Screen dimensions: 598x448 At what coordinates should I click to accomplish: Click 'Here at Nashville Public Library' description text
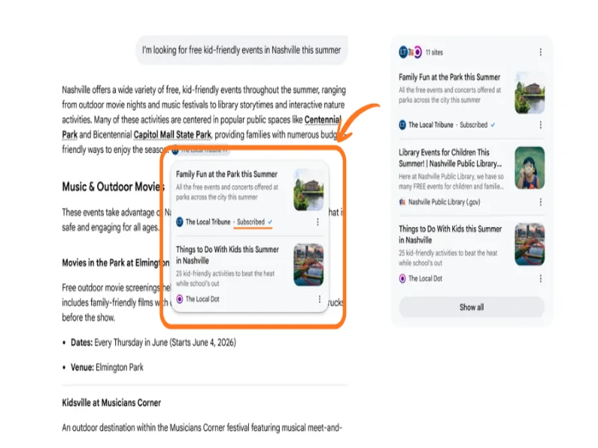451,181
